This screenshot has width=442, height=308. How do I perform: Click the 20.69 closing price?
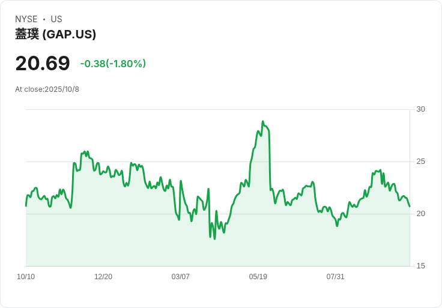[43, 63]
